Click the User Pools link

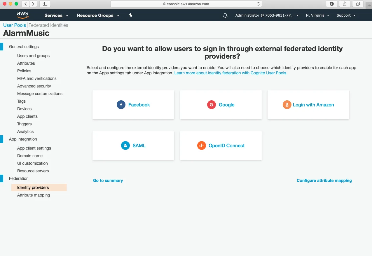(15, 25)
